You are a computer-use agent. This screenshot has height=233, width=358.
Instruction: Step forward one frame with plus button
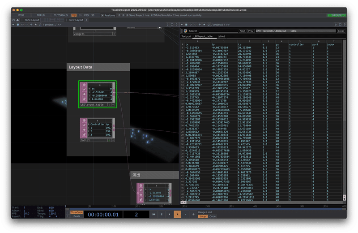[193, 215]
